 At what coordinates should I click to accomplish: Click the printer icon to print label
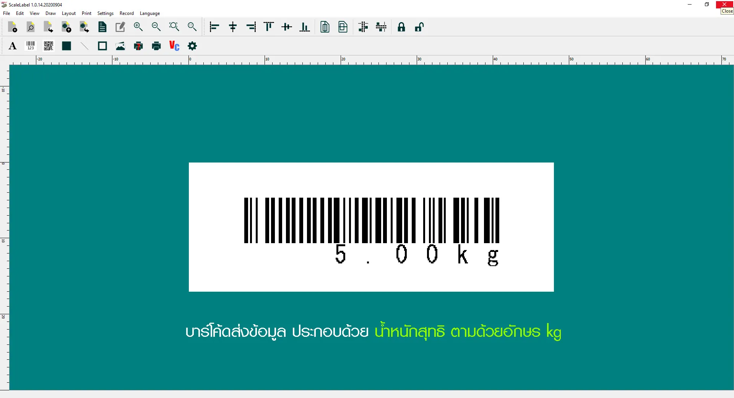156,46
